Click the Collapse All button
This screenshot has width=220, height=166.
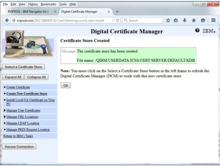[x=37, y=77]
